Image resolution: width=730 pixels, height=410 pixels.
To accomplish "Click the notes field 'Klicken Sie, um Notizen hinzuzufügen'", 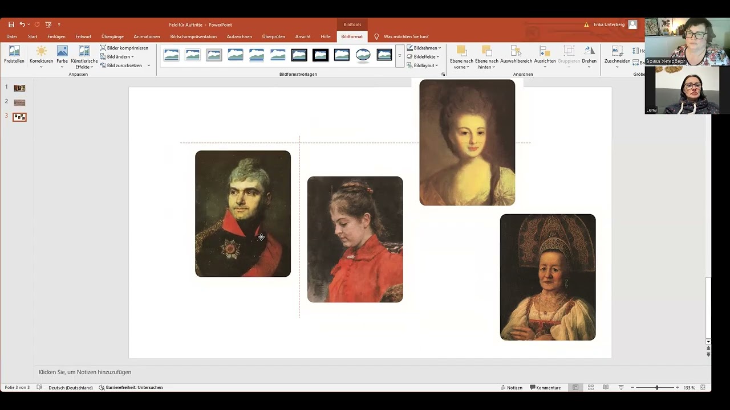I will click(85, 372).
